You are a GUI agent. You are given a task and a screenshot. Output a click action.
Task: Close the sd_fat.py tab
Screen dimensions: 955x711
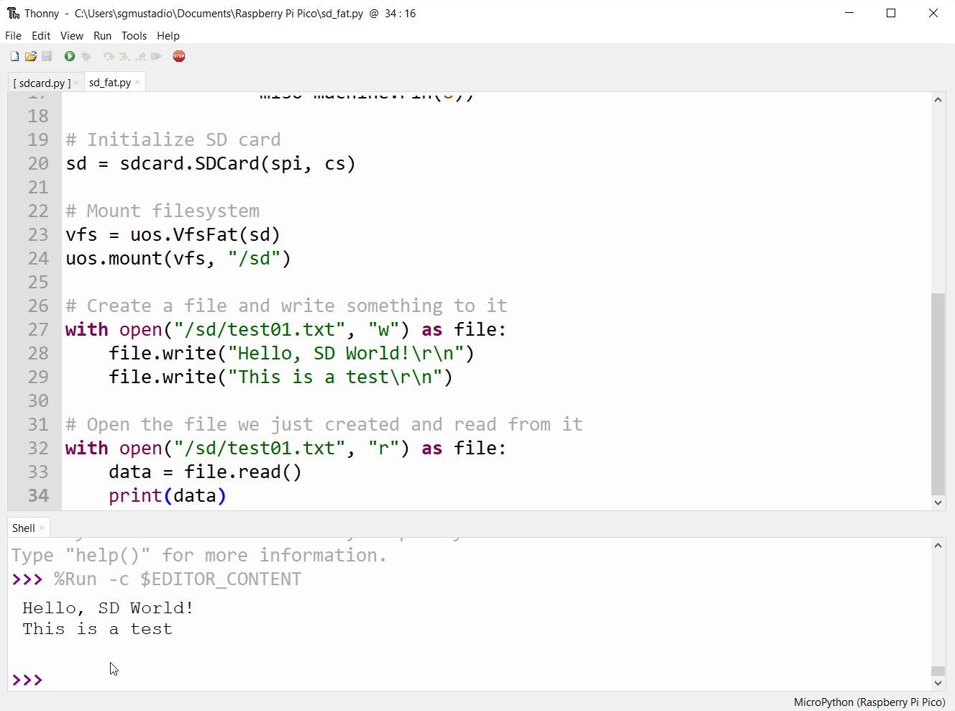click(138, 82)
